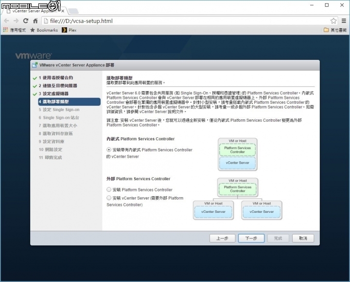Click the 外部 Platform Services Controller heading

click(x=139, y=179)
